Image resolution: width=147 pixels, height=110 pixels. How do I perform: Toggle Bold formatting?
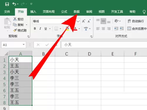pyautogui.click(x=35, y=28)
